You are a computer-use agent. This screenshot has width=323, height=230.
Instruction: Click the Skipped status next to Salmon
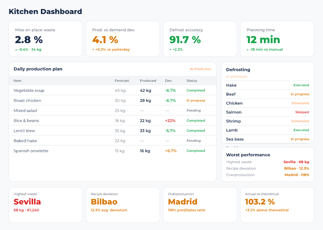pyautogui.click(x=302, y=112)
